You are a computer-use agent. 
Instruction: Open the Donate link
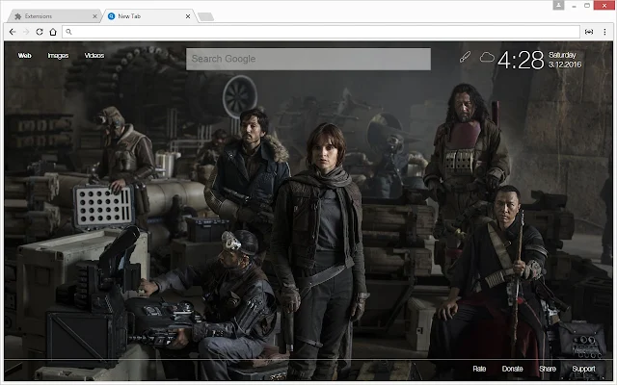pos(512,369)
